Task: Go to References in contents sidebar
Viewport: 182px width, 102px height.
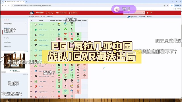Action: (7, 46)
